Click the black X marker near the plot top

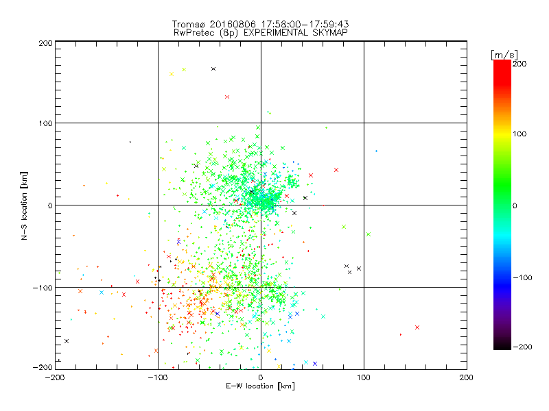click(x=213, y=69)
